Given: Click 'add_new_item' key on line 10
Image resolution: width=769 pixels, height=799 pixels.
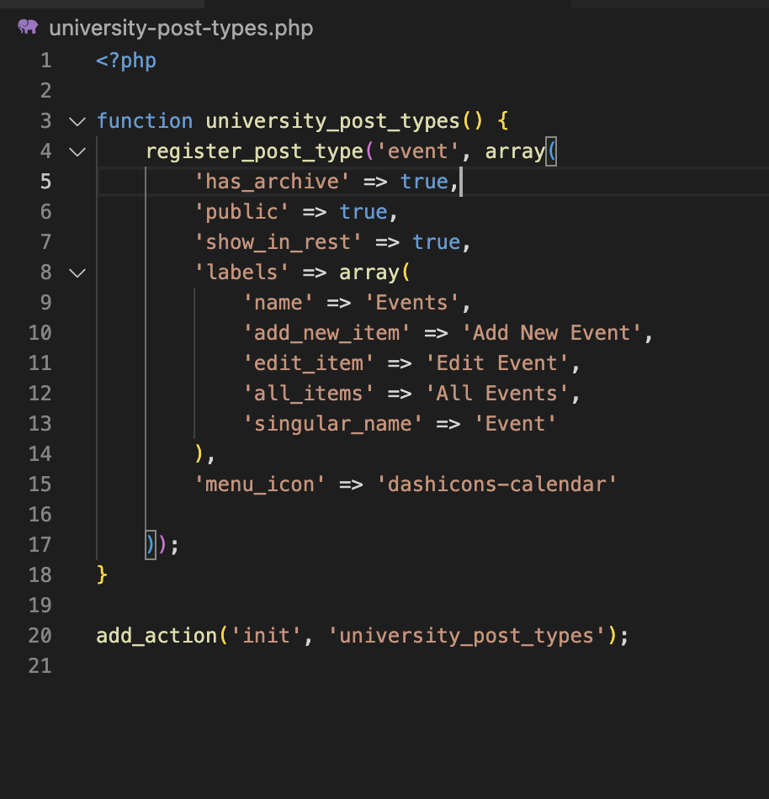Looking at the screenshot, I should click(326, 333).
